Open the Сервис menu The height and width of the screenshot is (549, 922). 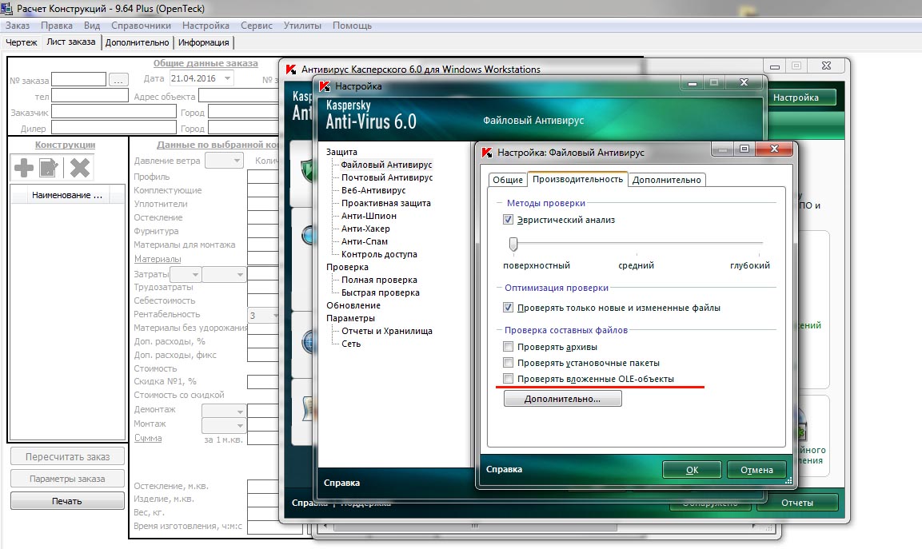pyautogui.click(x=257, y=26)
